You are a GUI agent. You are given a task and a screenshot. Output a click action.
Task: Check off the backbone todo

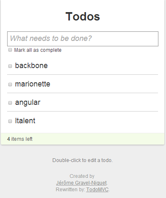(10, 66)
